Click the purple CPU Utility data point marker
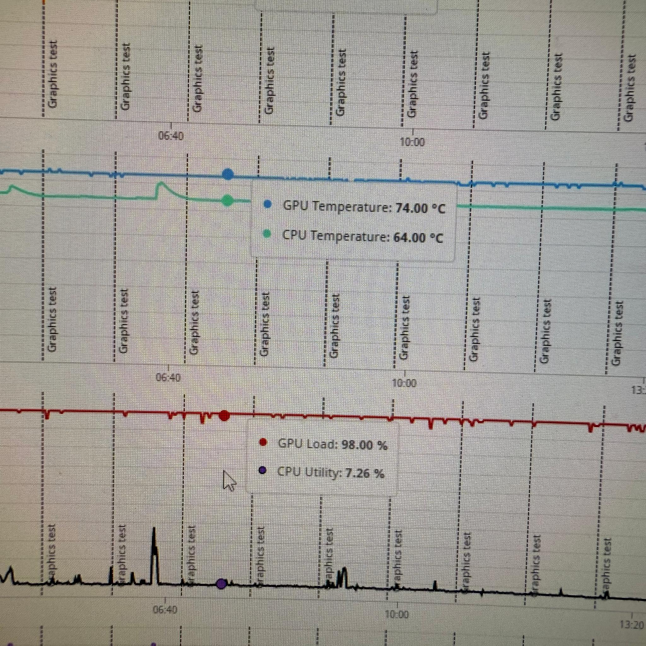Screen dimensions: 646x646 (221, 584)
